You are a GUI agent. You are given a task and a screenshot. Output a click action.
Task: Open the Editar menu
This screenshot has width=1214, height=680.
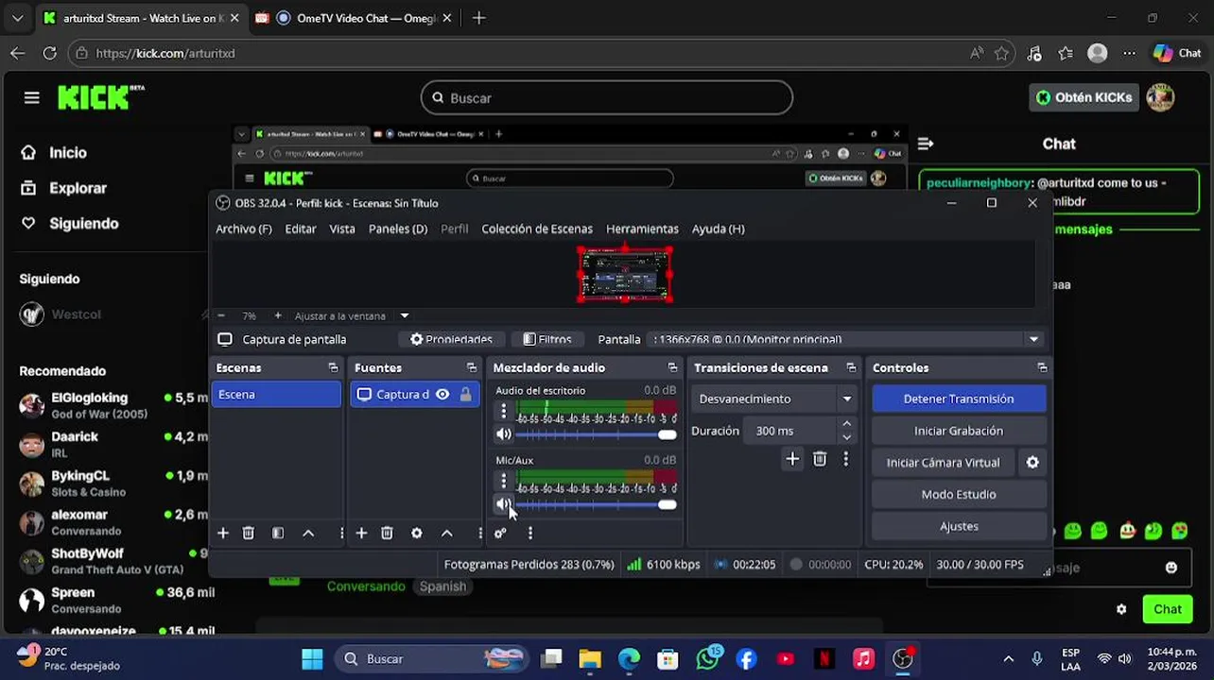(301, 229)
